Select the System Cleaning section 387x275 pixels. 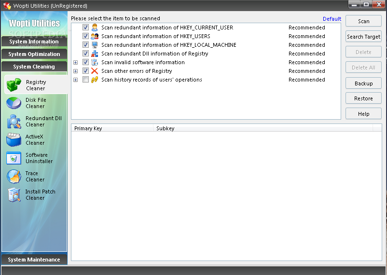pos(34,67)
